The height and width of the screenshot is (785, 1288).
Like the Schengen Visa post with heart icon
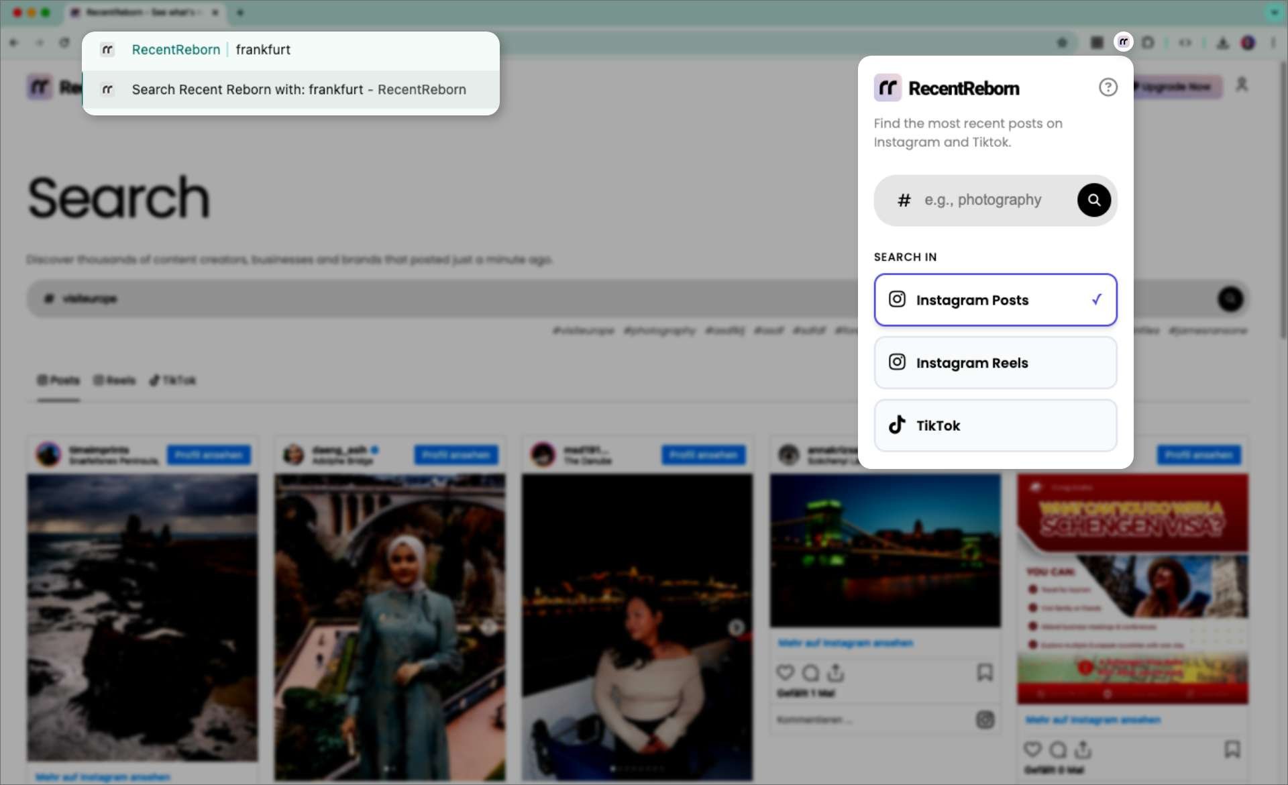[x=1032, y=749]
